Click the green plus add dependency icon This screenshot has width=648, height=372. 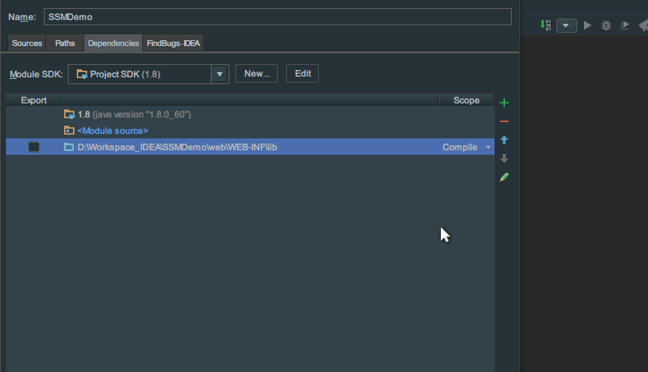pos(504,103)
